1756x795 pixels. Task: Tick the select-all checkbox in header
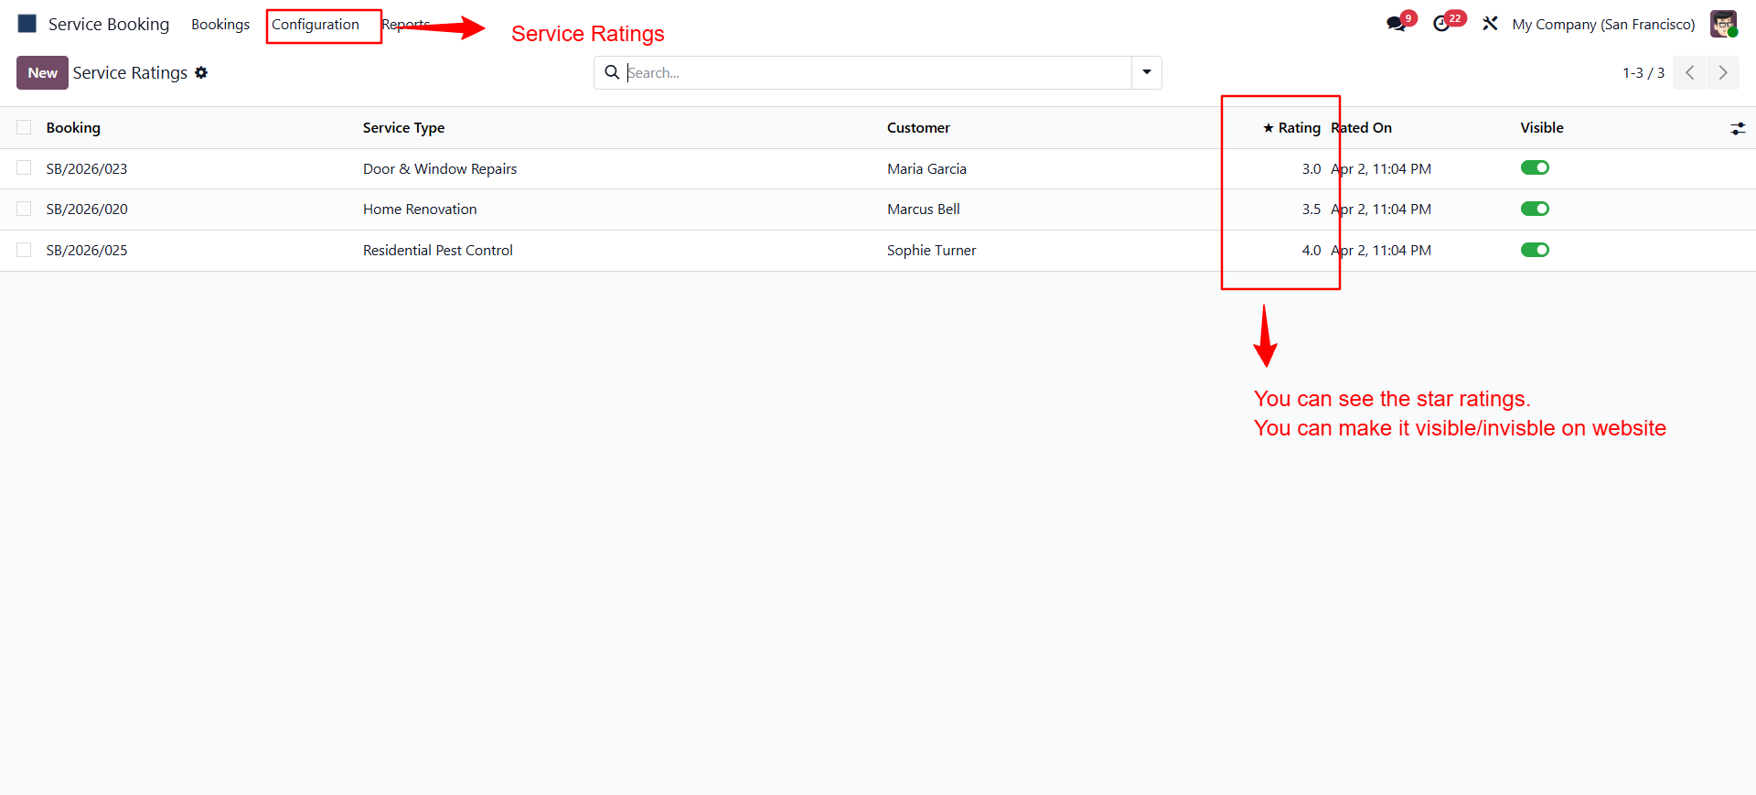point(24,127)
